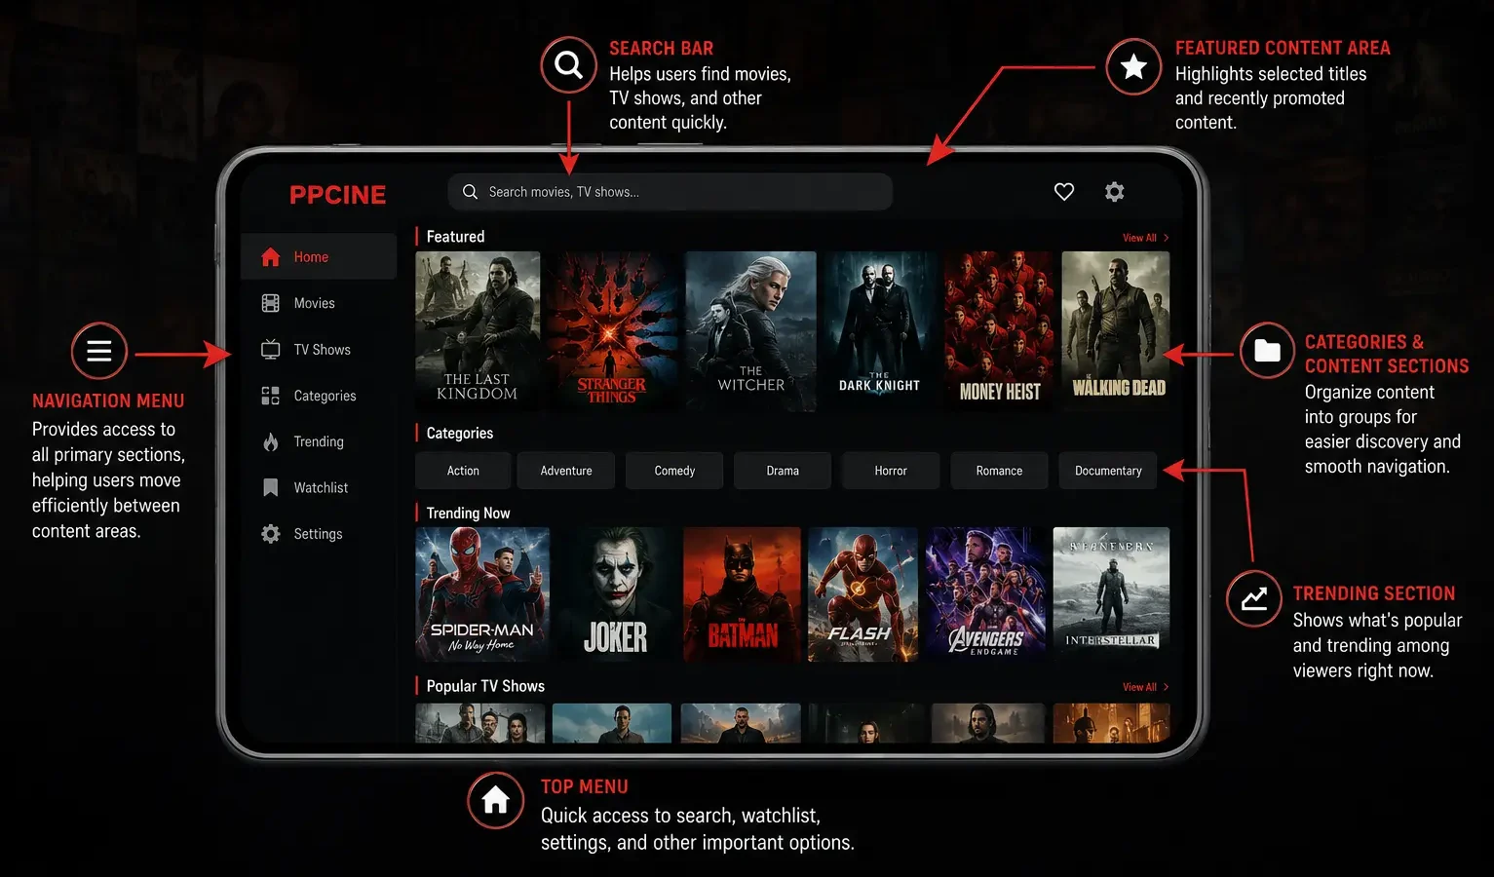The height and width of the screenshot is (877, 1494).
Task: Go to Home in the navigation menu
Action: pyautogui.click(x=319, y=257)
